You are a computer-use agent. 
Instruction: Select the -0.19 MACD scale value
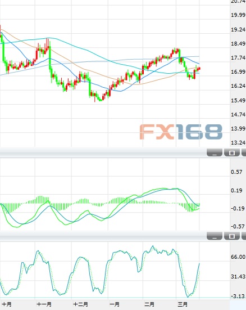(x=238, y=209)
